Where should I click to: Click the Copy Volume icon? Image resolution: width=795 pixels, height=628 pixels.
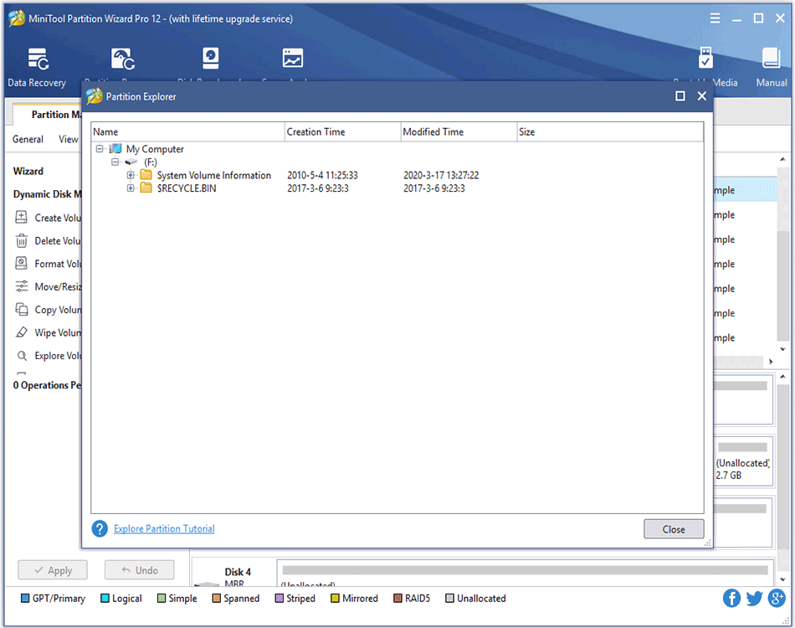22,310
